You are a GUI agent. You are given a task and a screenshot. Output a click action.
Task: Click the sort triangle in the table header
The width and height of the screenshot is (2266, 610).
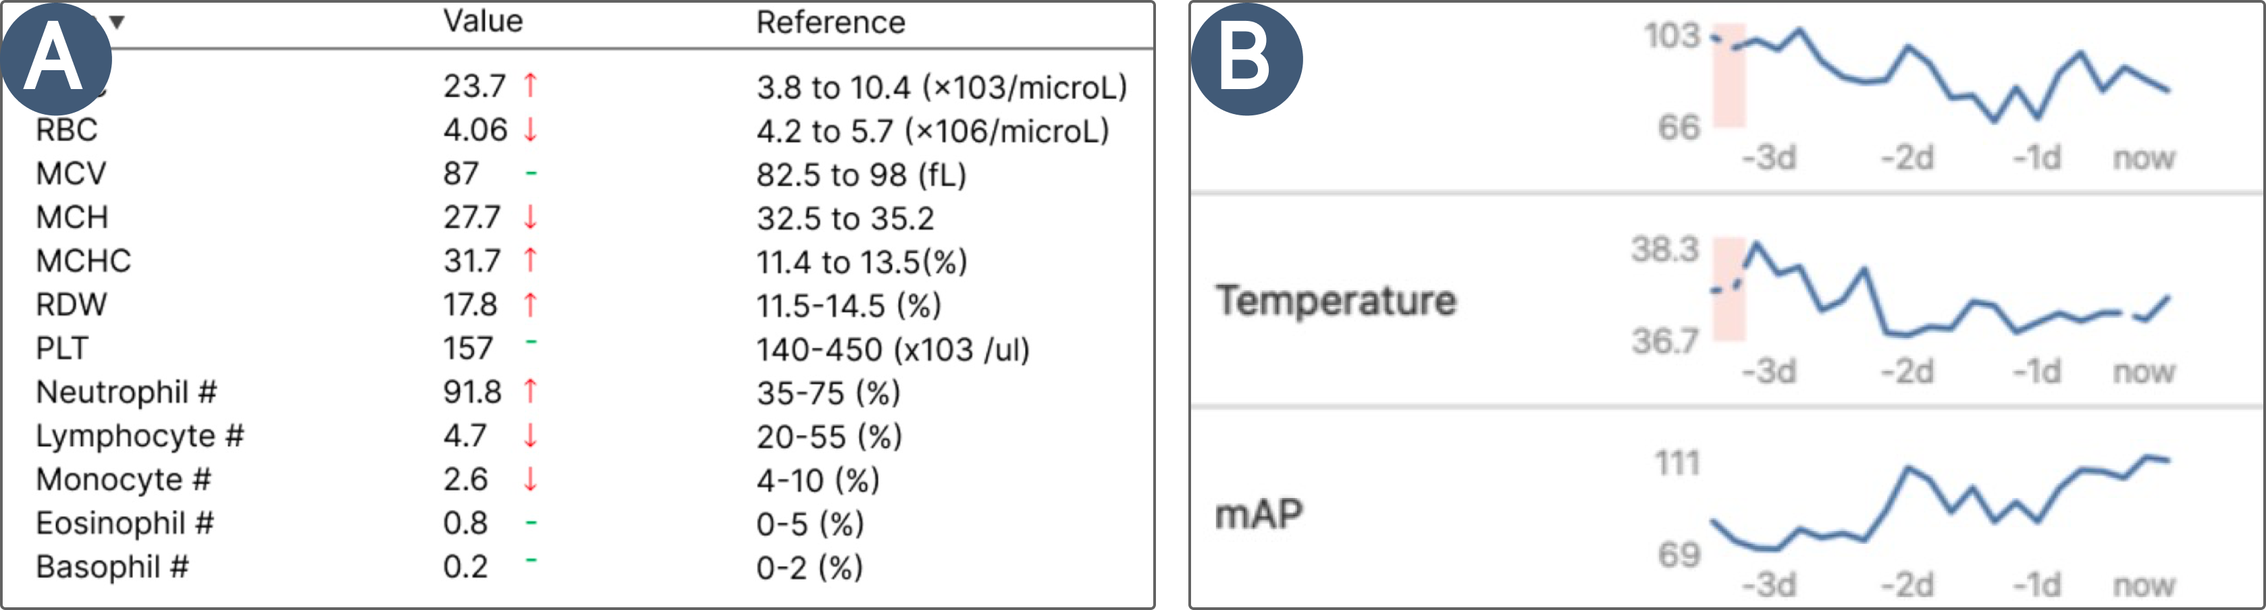point(117,22)
